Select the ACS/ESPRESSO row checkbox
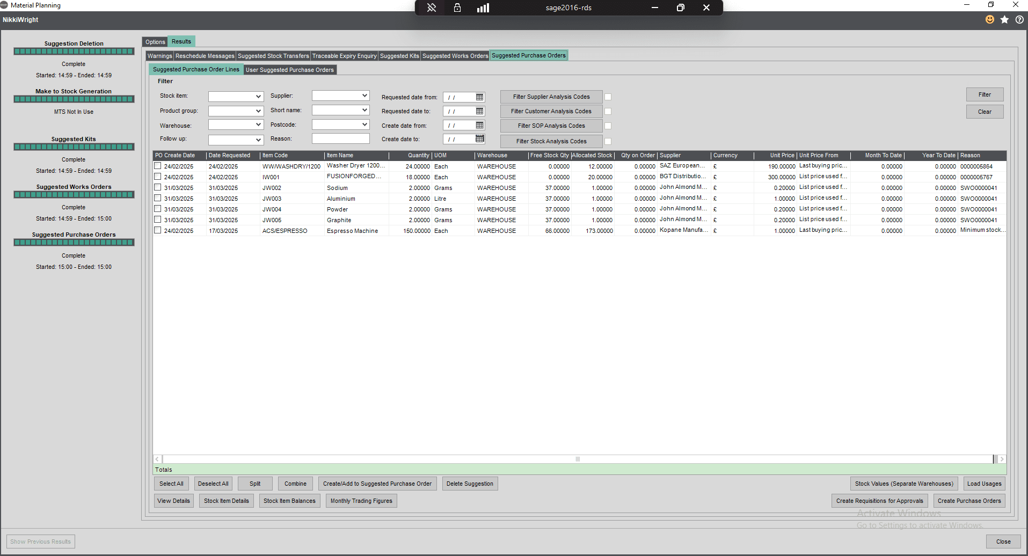 (158, 230)
